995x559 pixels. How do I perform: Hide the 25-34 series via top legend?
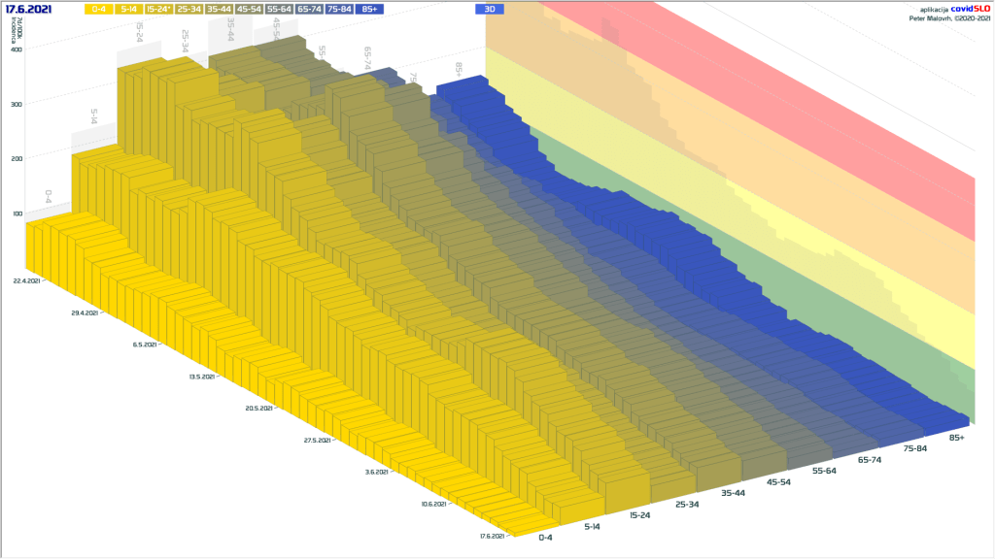point(189,9)
